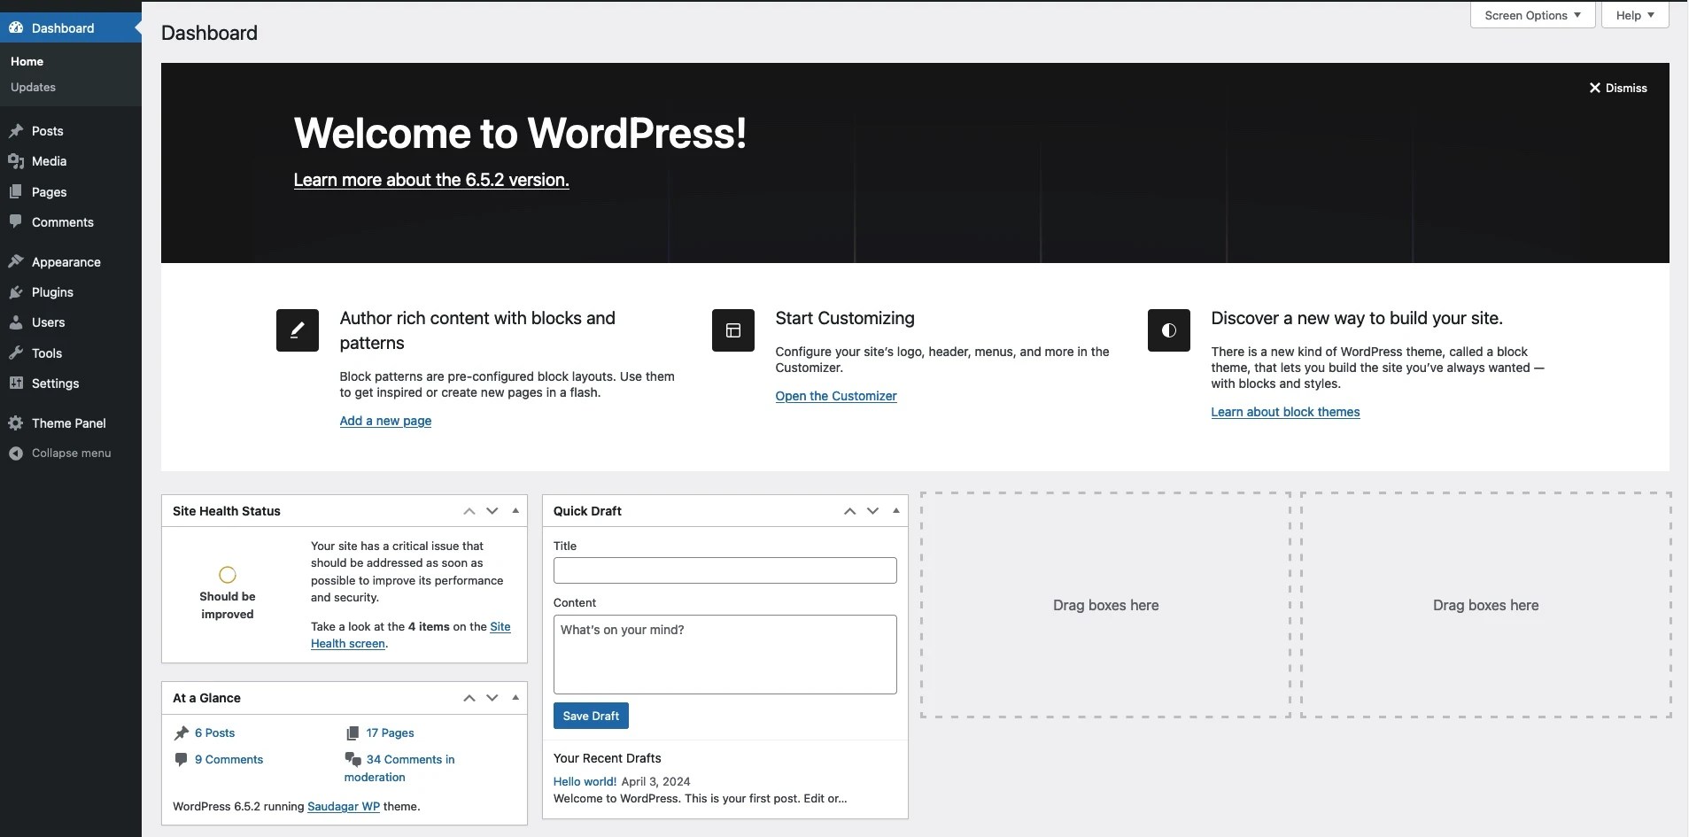Open the 17 Pages link
Screen dimensions: 1689x837
pos(391,732)
